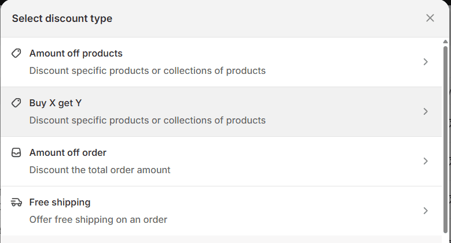Screen dimensions: 451x243
Task: Click the description text under Buy X get Y
Action: click(147, 121)
